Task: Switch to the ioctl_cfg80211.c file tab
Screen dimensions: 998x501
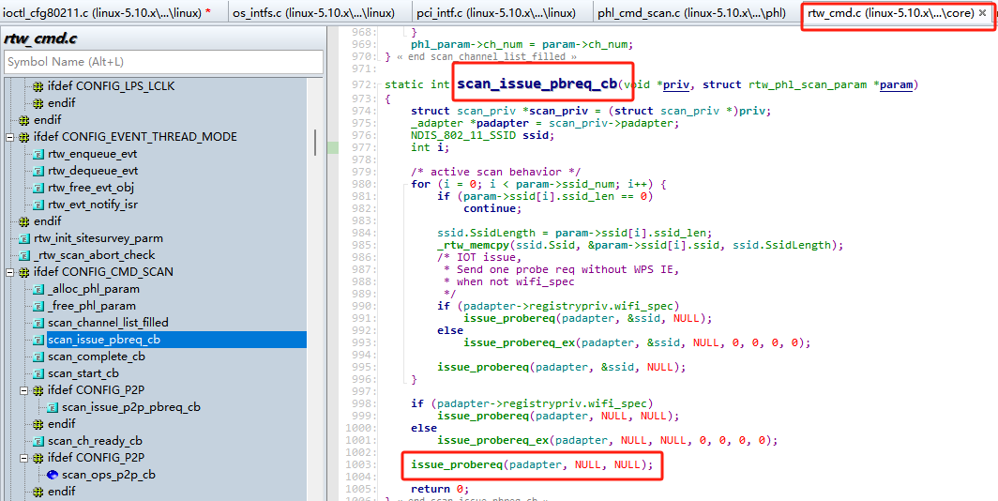Action: 107,13
